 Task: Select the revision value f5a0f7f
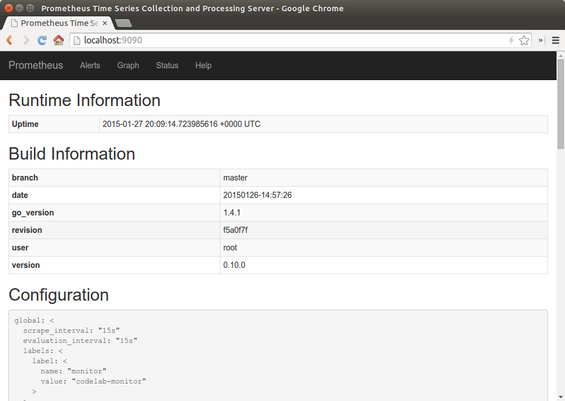coord(235,230)
